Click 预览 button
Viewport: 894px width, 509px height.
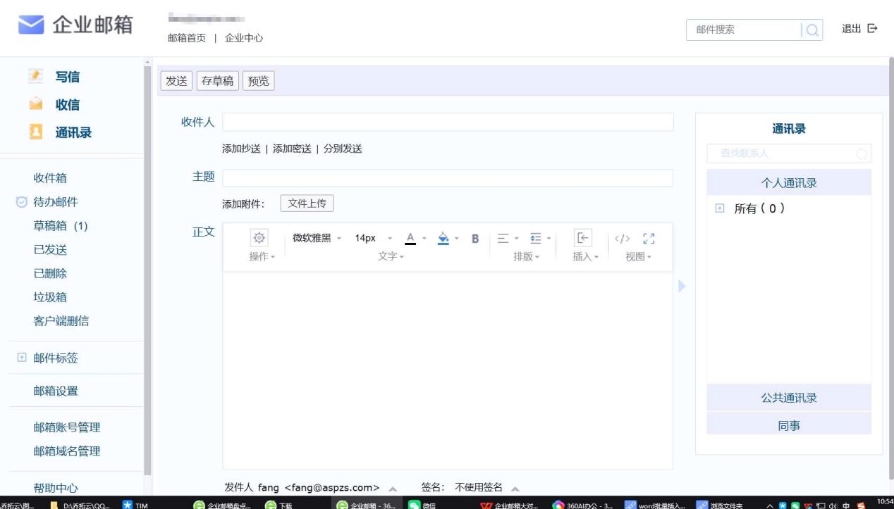(x=259, y=81)
